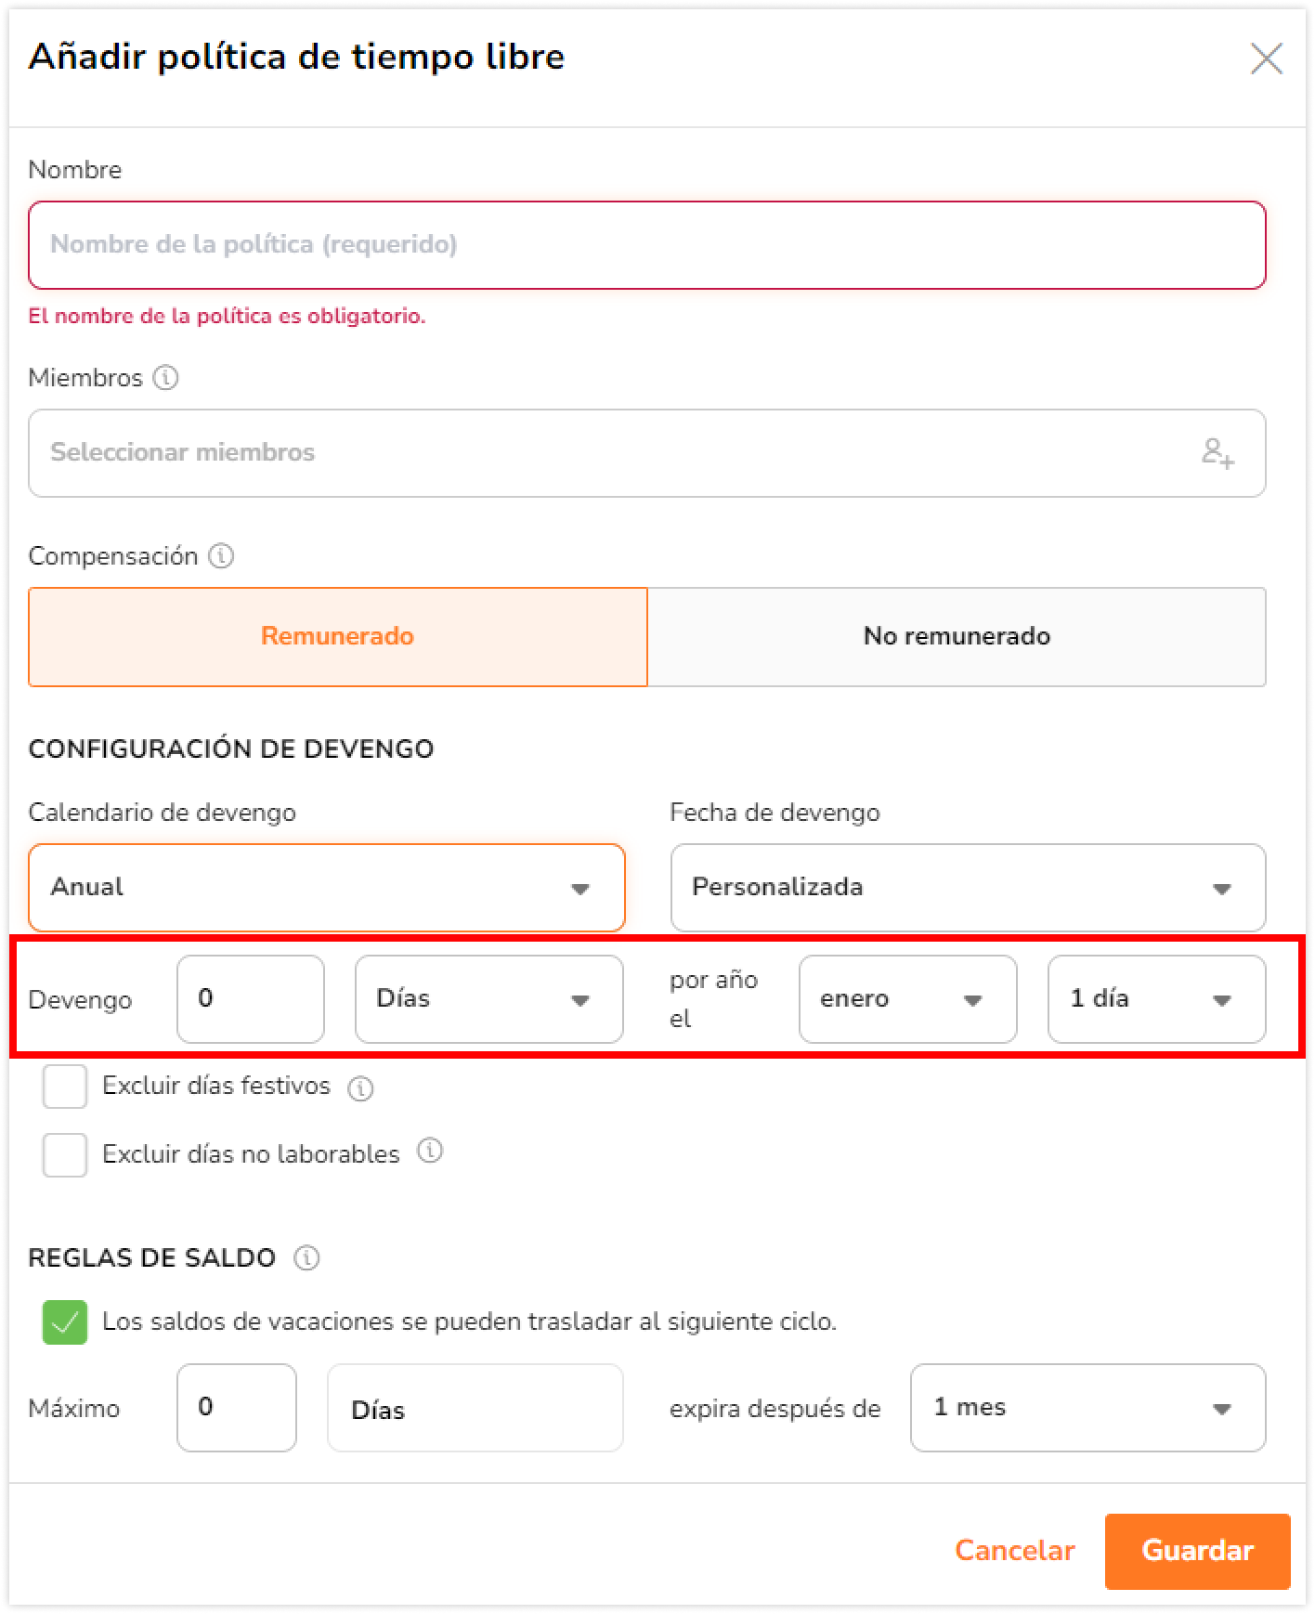Screen dimensions: 1315x1614
Task: Click the info icon beside Compensación
Action: click(221, 556)
